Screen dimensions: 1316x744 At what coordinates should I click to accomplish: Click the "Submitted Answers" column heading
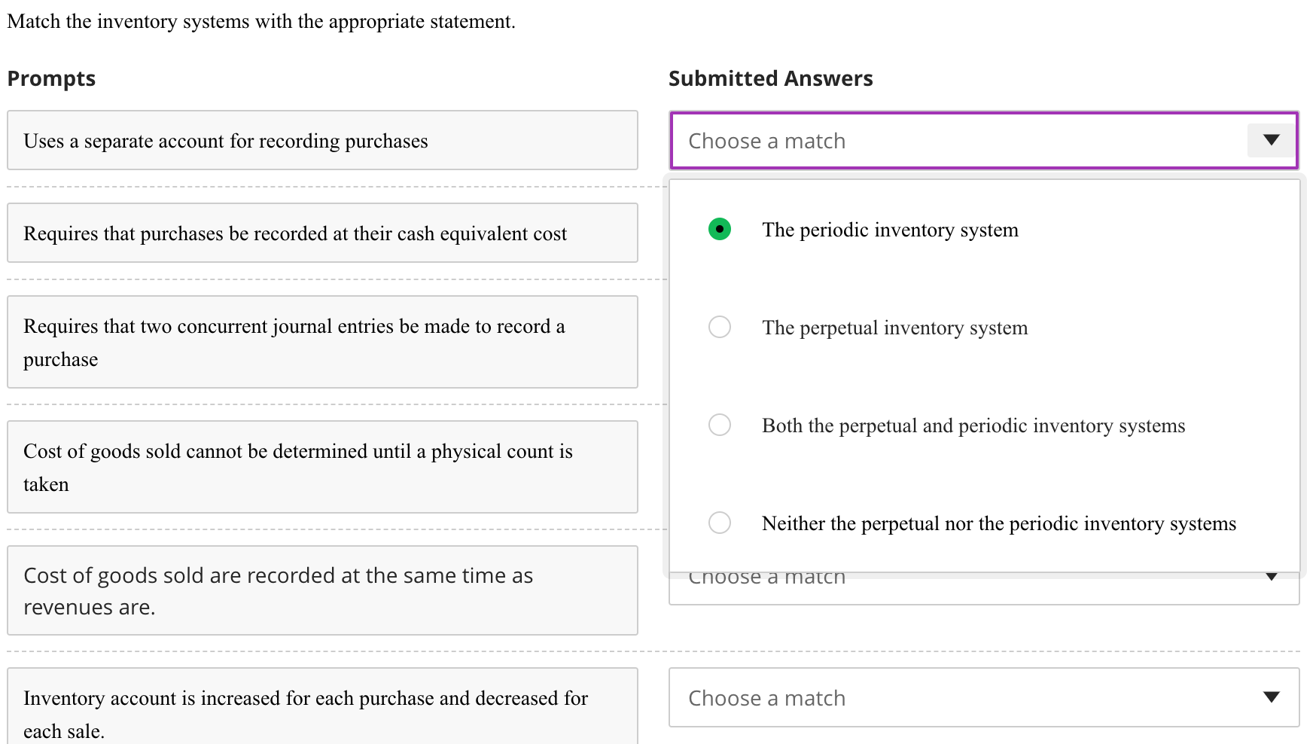click(770, 78)
